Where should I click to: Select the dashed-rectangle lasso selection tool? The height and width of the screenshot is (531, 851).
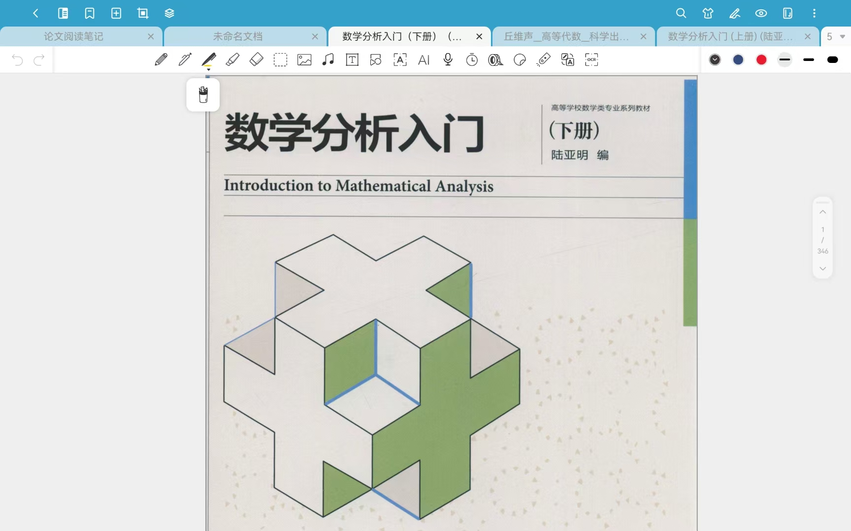pos(280,59)
